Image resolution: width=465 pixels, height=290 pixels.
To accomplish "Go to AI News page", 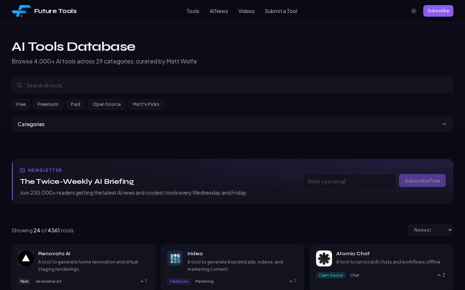I will tap(219, 11).
